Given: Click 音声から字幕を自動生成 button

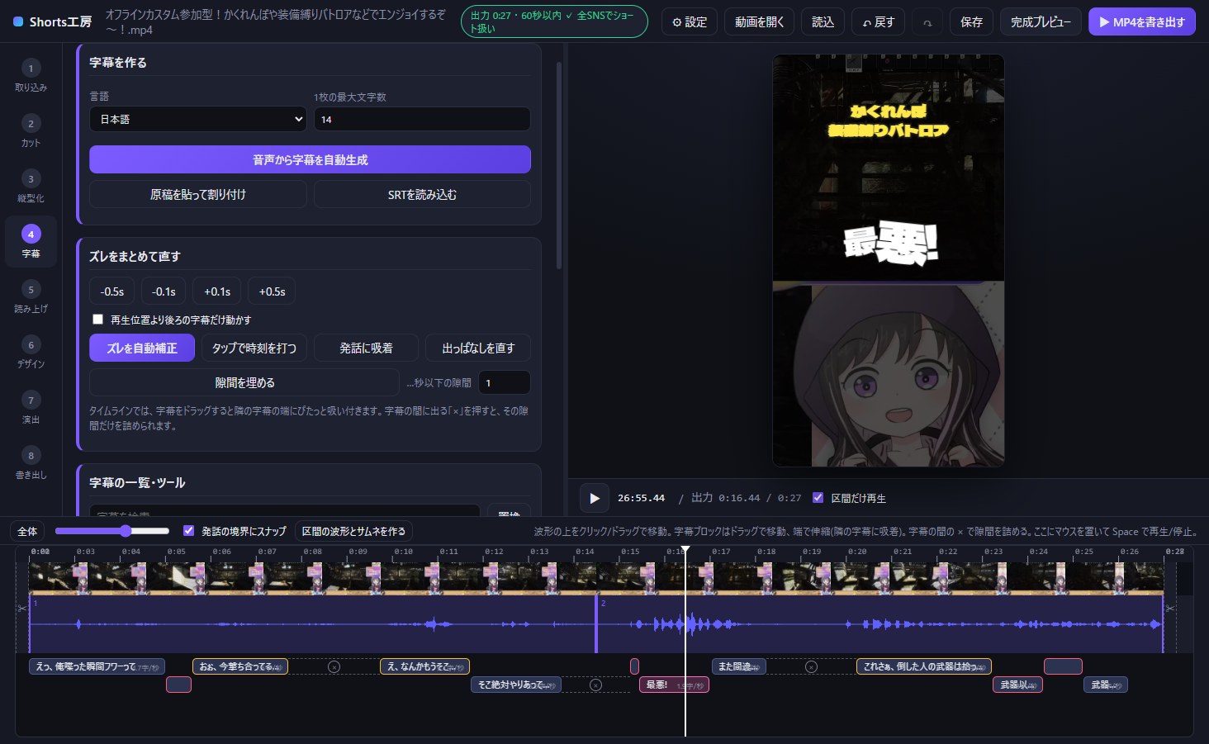Looking at the screenshot, I should [310, 159].
